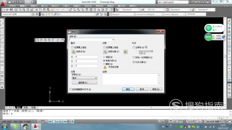Screen dimensions: 232x130
Task: Check 在屏幕上指定 under 基点
Action: click(72, 47)
